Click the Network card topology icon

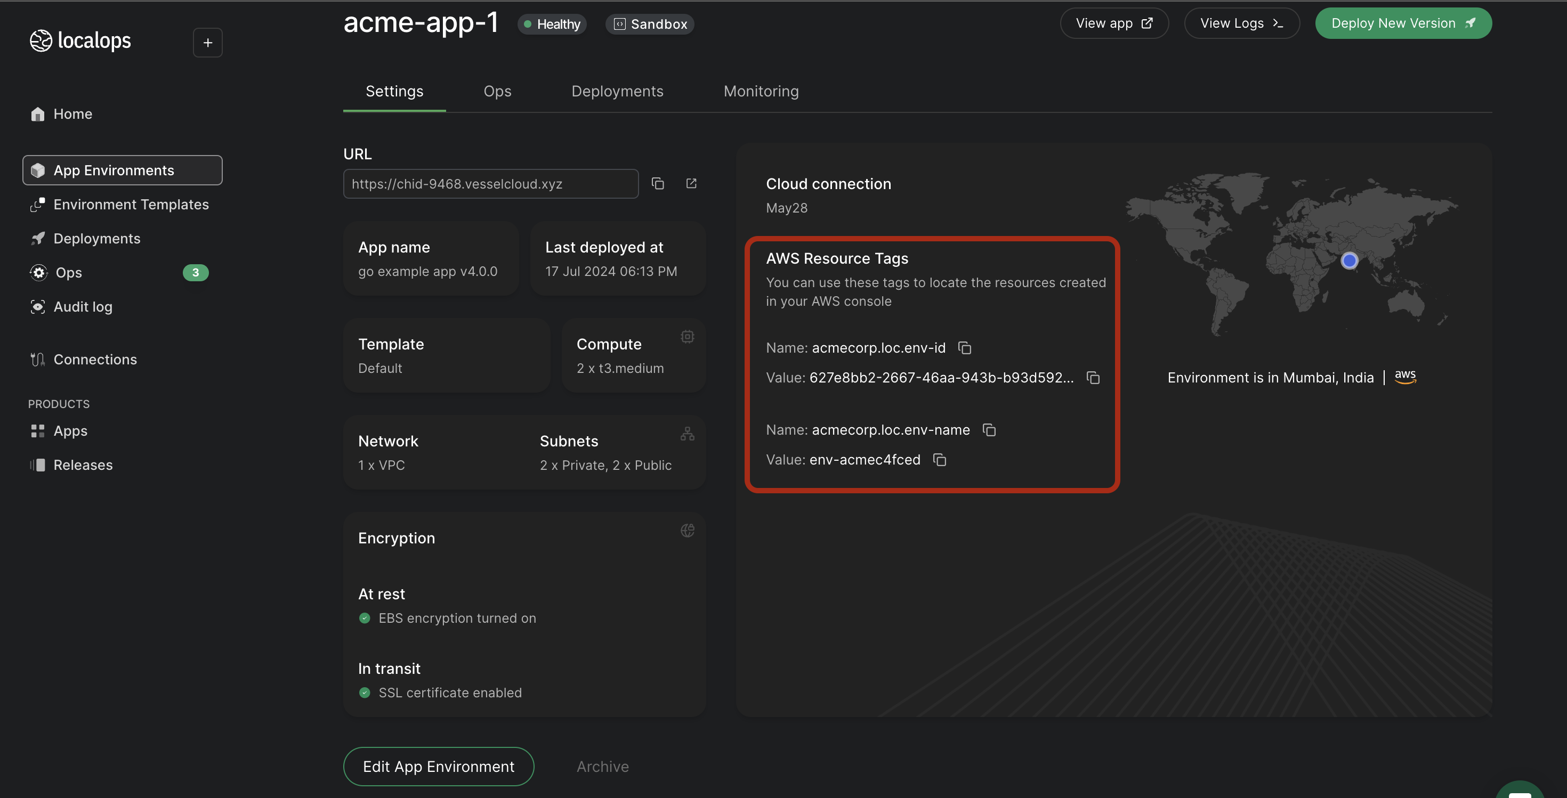[x=688, y=434]
